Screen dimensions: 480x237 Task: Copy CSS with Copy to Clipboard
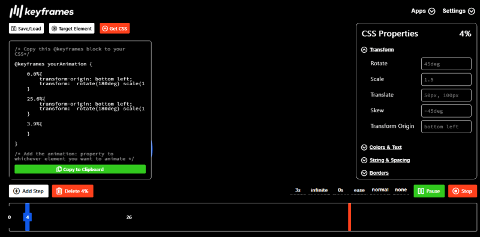(x=80, y=169)
